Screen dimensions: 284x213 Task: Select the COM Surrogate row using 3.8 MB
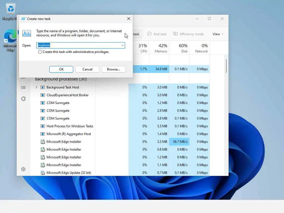pyautogui.click(x=120, y=118)
